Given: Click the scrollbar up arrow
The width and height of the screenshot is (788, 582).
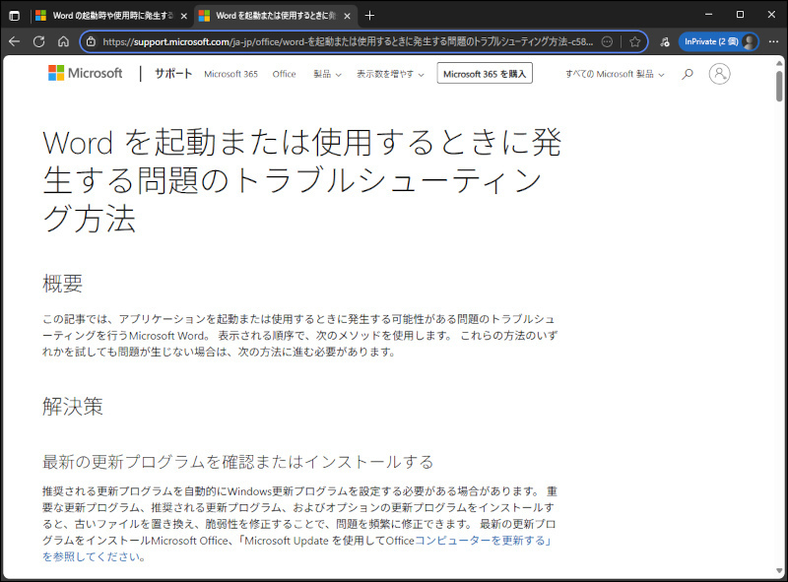Looking at the screenshot, I should (779, 63).
